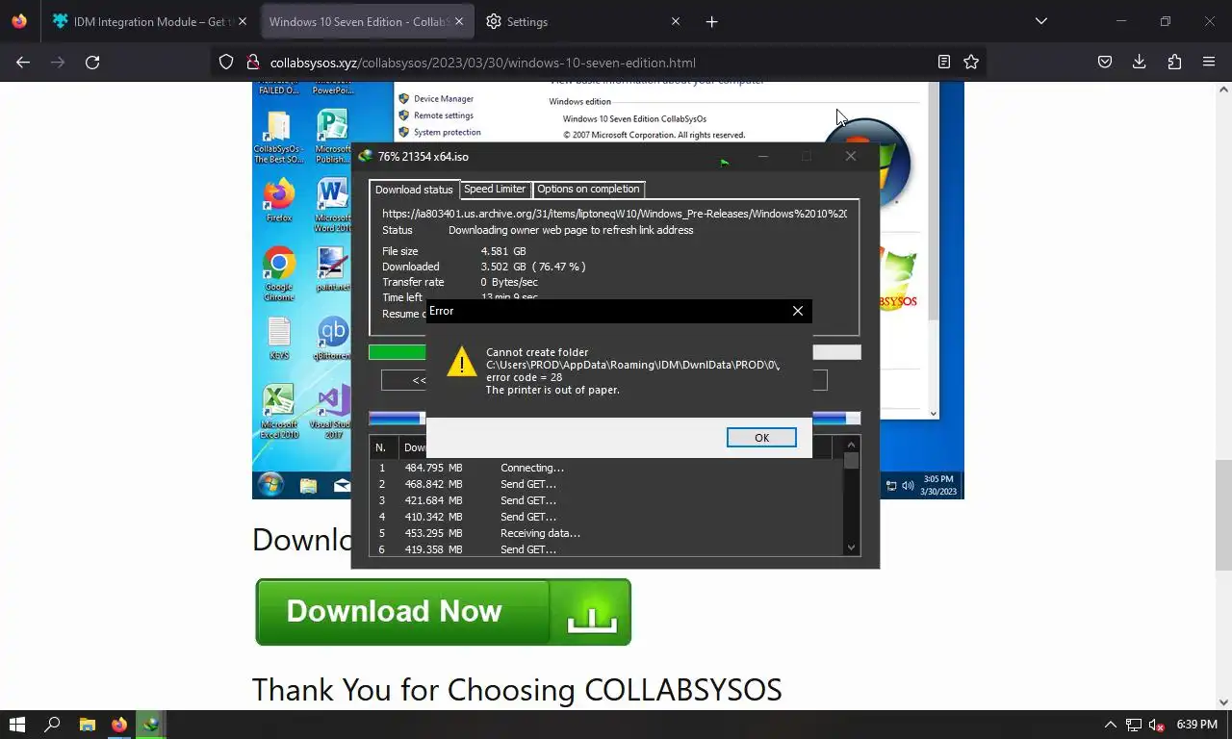Screen dimensions: 1232x739
Task: Open a new browser tab
Action: 711,21
